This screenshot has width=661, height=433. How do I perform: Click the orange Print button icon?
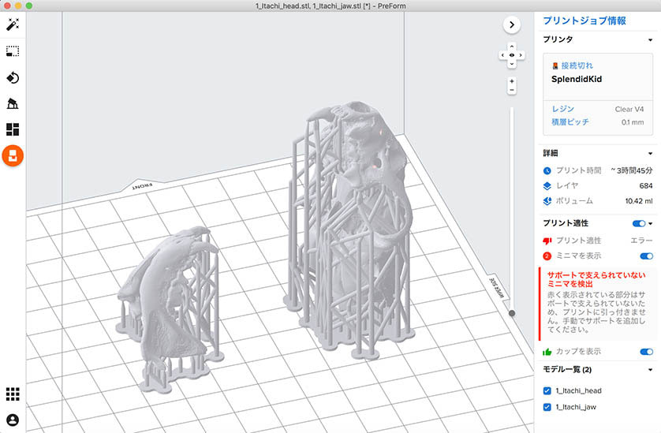tap(13, 155)
